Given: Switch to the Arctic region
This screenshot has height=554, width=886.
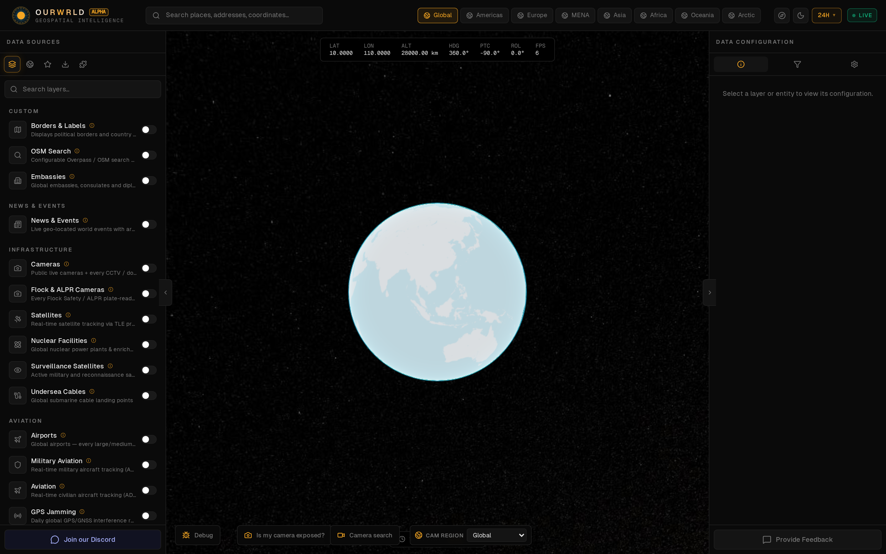Looking at the screenshot, I should point(741,16).
